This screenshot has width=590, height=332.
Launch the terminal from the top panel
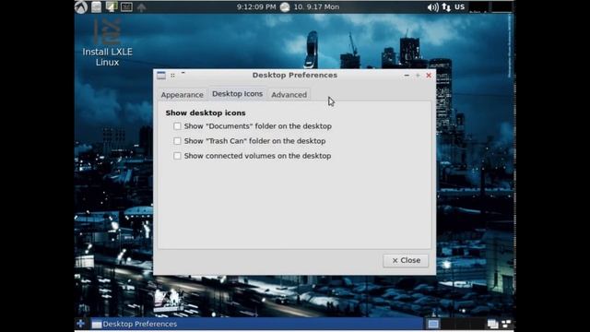pos(126,6)
